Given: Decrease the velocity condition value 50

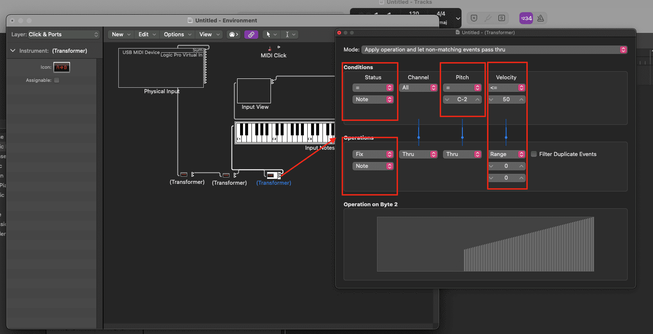Looking at the screenshot, I should (x=491, y=100).
